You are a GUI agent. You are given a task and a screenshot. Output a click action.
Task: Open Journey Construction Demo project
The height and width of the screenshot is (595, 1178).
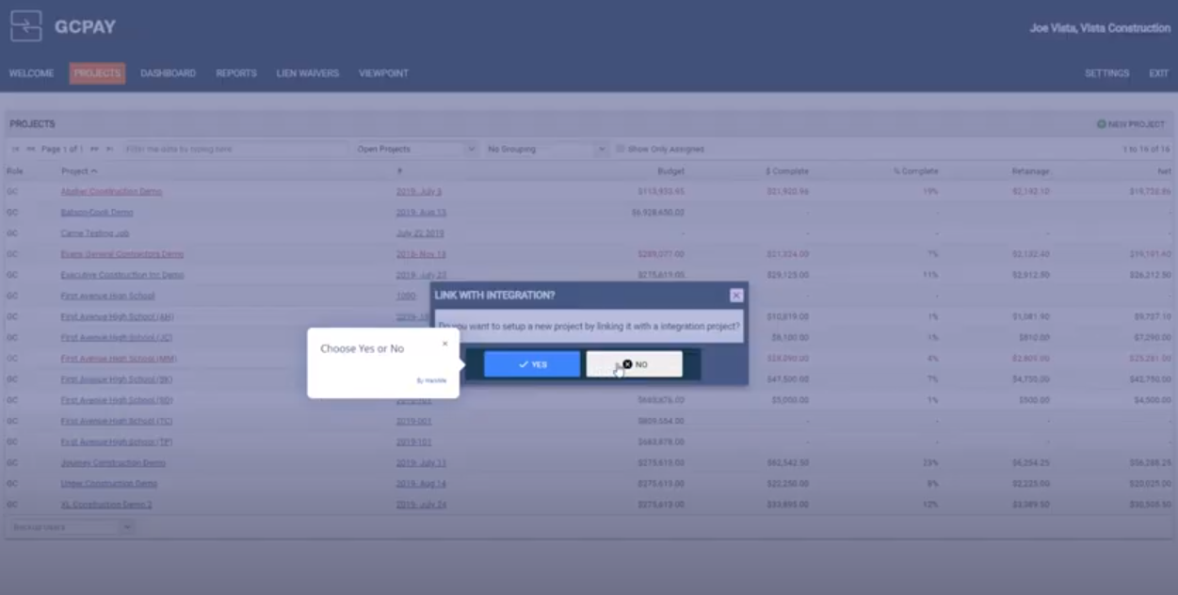tap(113, 462)
